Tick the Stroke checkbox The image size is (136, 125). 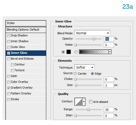(x=8, y=99)
